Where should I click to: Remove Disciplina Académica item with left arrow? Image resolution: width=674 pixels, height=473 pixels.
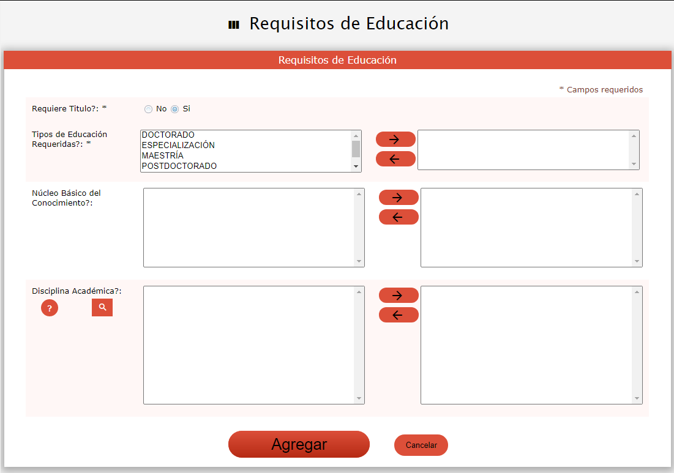(x=399, y=315)
